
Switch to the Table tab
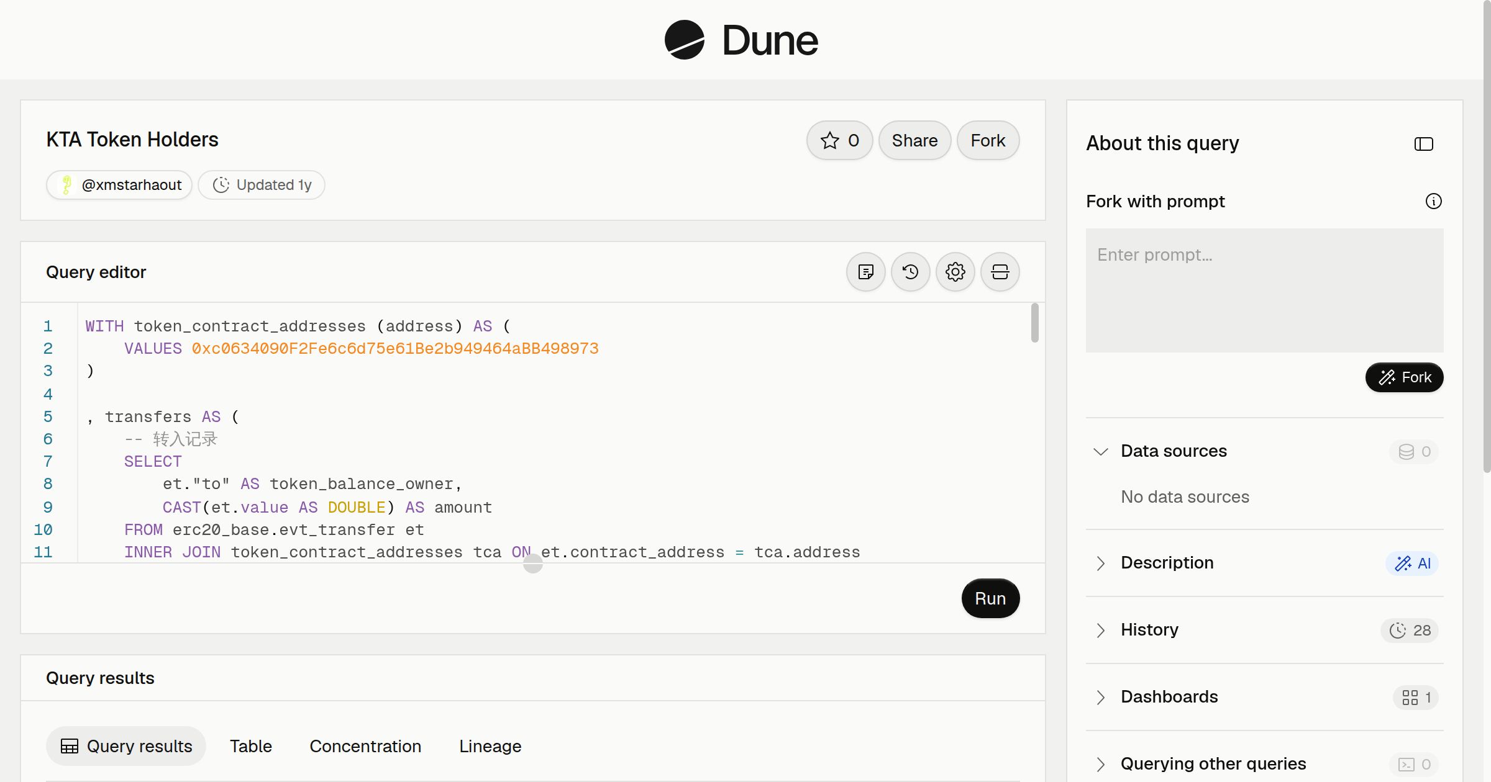(251, 746)
